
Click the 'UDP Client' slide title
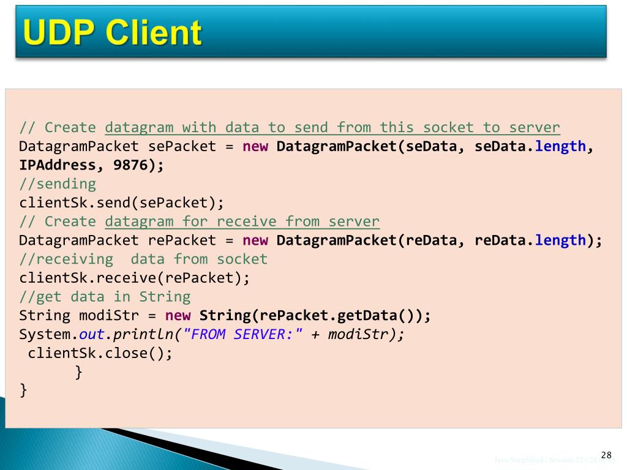113,32
